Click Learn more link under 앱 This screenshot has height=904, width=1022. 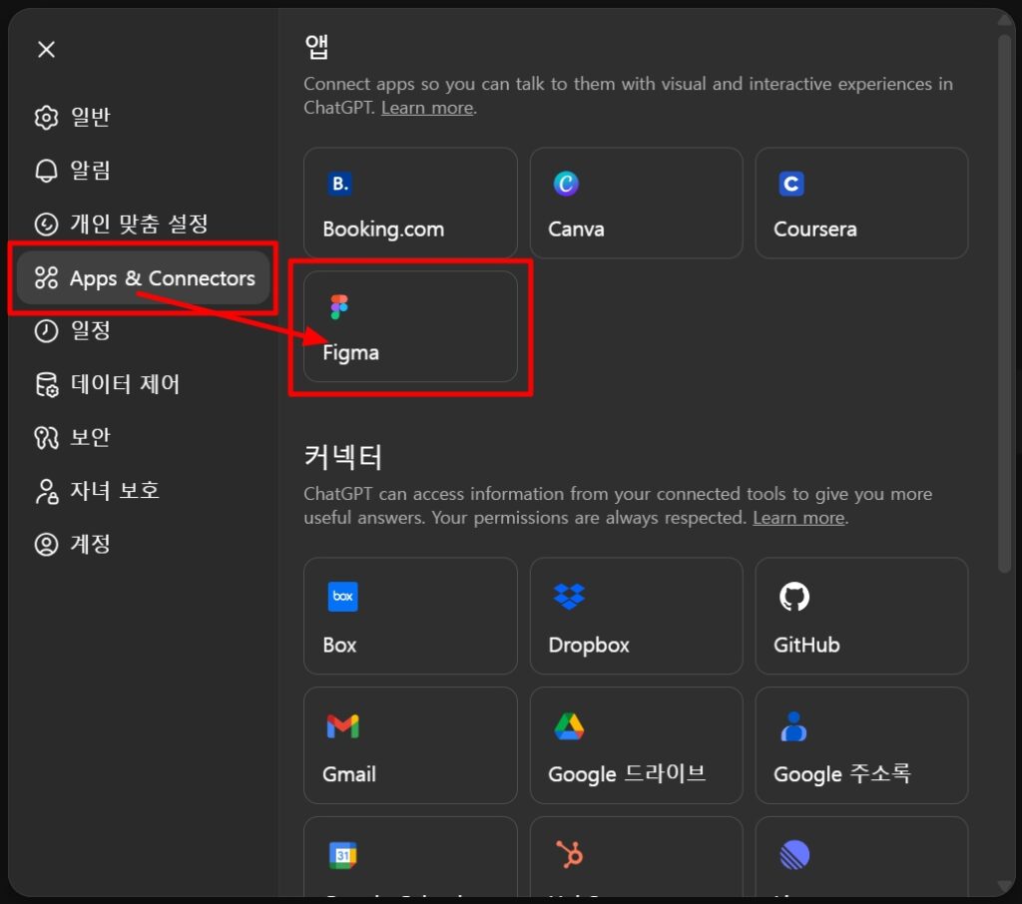[427, 108]
